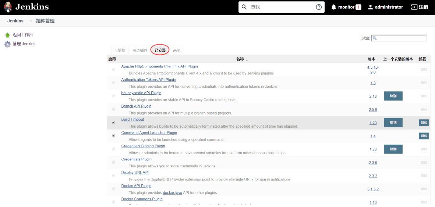Viewport: 435px width, 207px height.
Task: Open 管理 Jenkins in the sidebar
Action: tap(24, 44)
